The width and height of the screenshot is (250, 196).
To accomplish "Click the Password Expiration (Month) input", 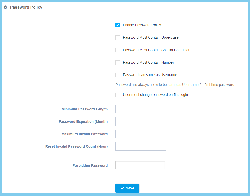I will [140, 122].
